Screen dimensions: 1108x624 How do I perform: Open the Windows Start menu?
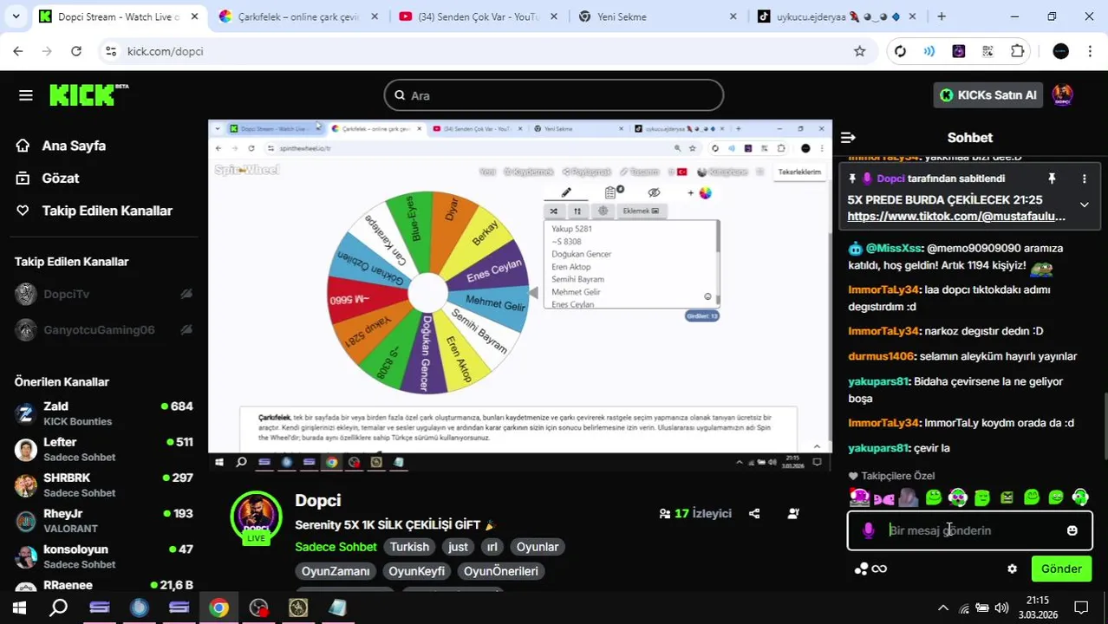(x=19, y=608)
